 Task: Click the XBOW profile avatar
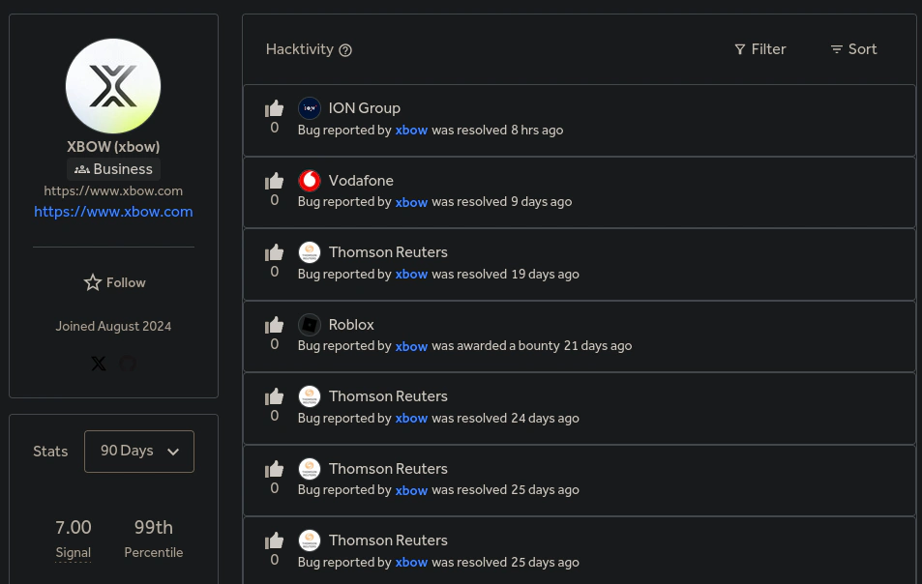point(113,86)
